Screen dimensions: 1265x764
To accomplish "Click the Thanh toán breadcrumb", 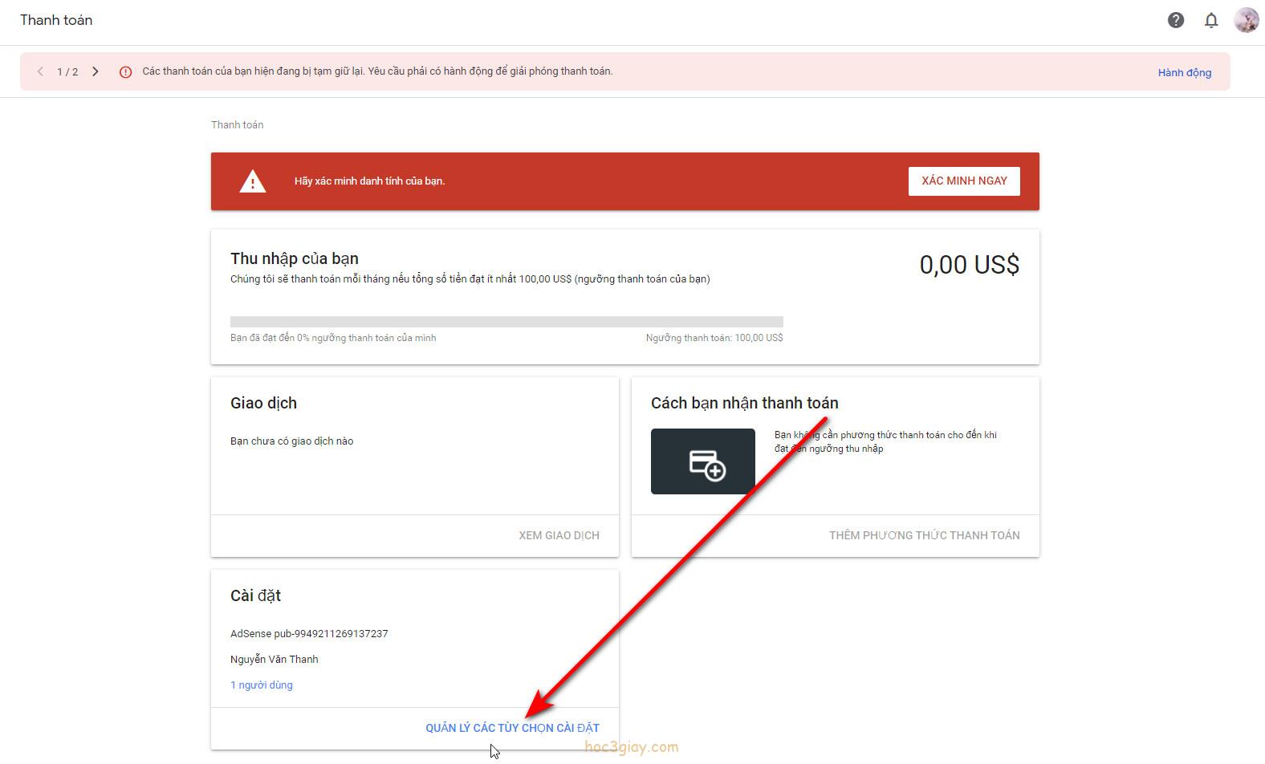I will pos(237,124).
